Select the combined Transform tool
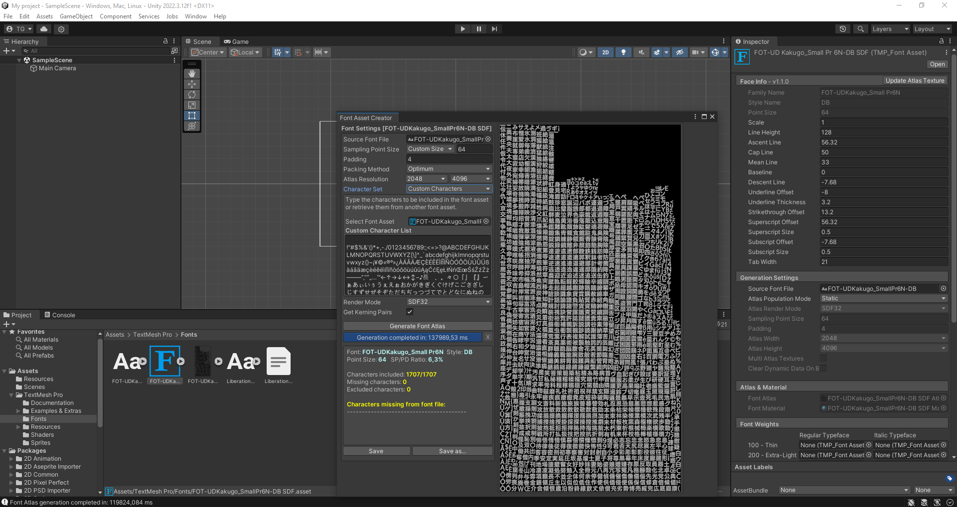Image resolution: width=957 pixels, height=507 pixels. (x=192, y=126)
